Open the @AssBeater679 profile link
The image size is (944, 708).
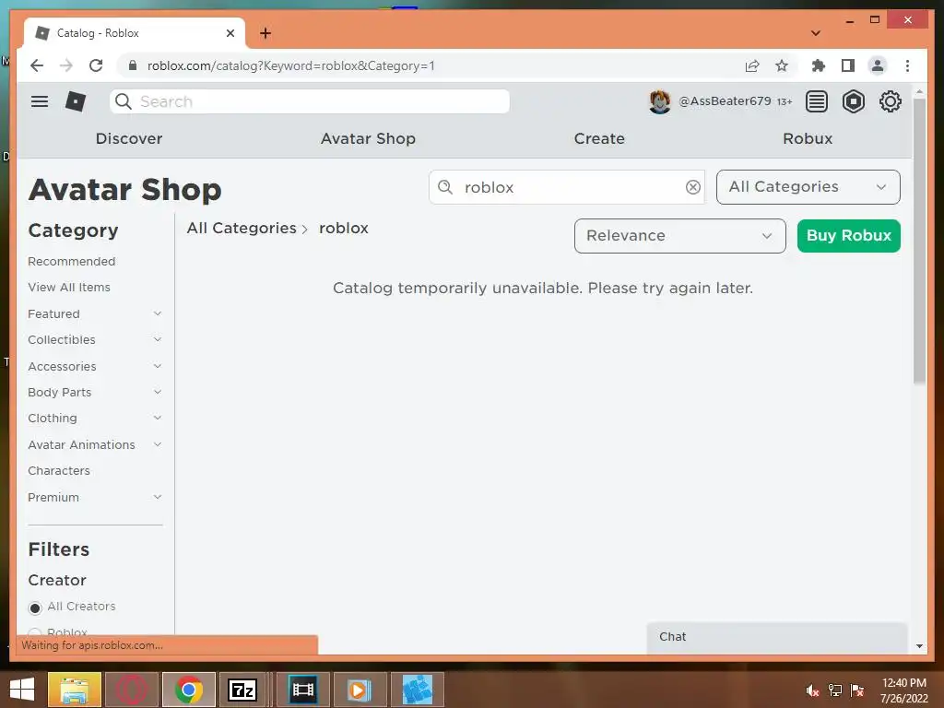click(x=725, y=101)
